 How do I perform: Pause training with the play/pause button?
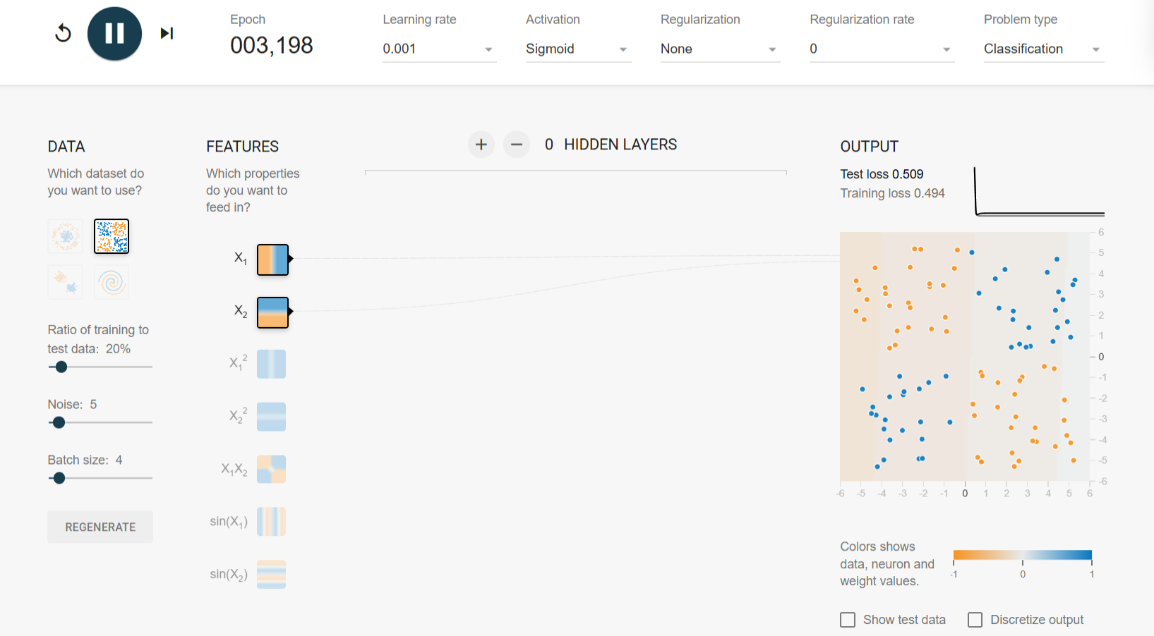(x=114, y=33)
